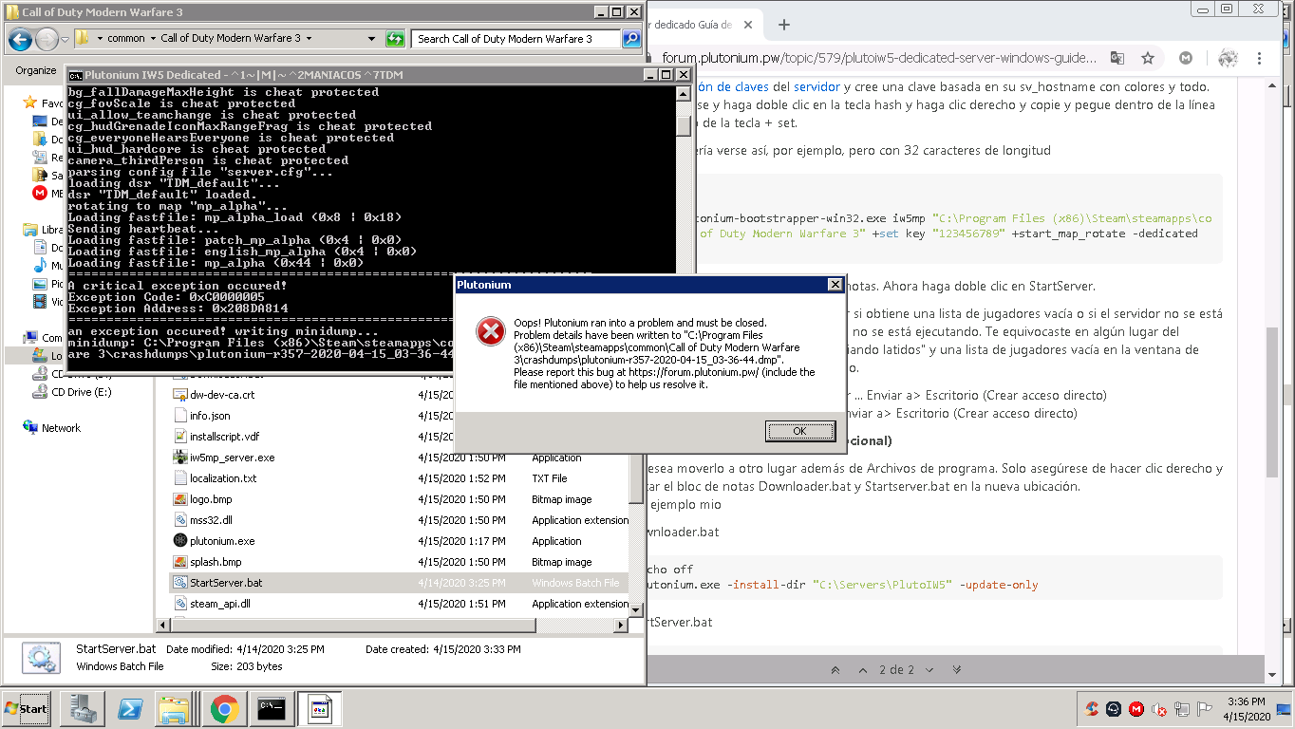This screenshot has height=729, width=1295.
Task: Click the Explorer search magnifier icon
Action: (631, 39)
